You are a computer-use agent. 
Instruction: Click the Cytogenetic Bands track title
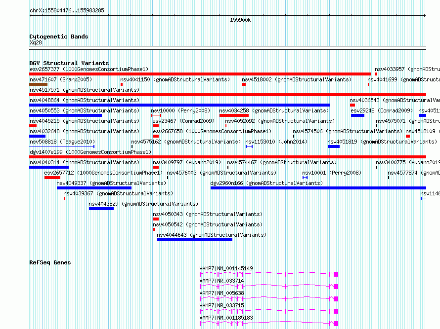pos(59,37)
